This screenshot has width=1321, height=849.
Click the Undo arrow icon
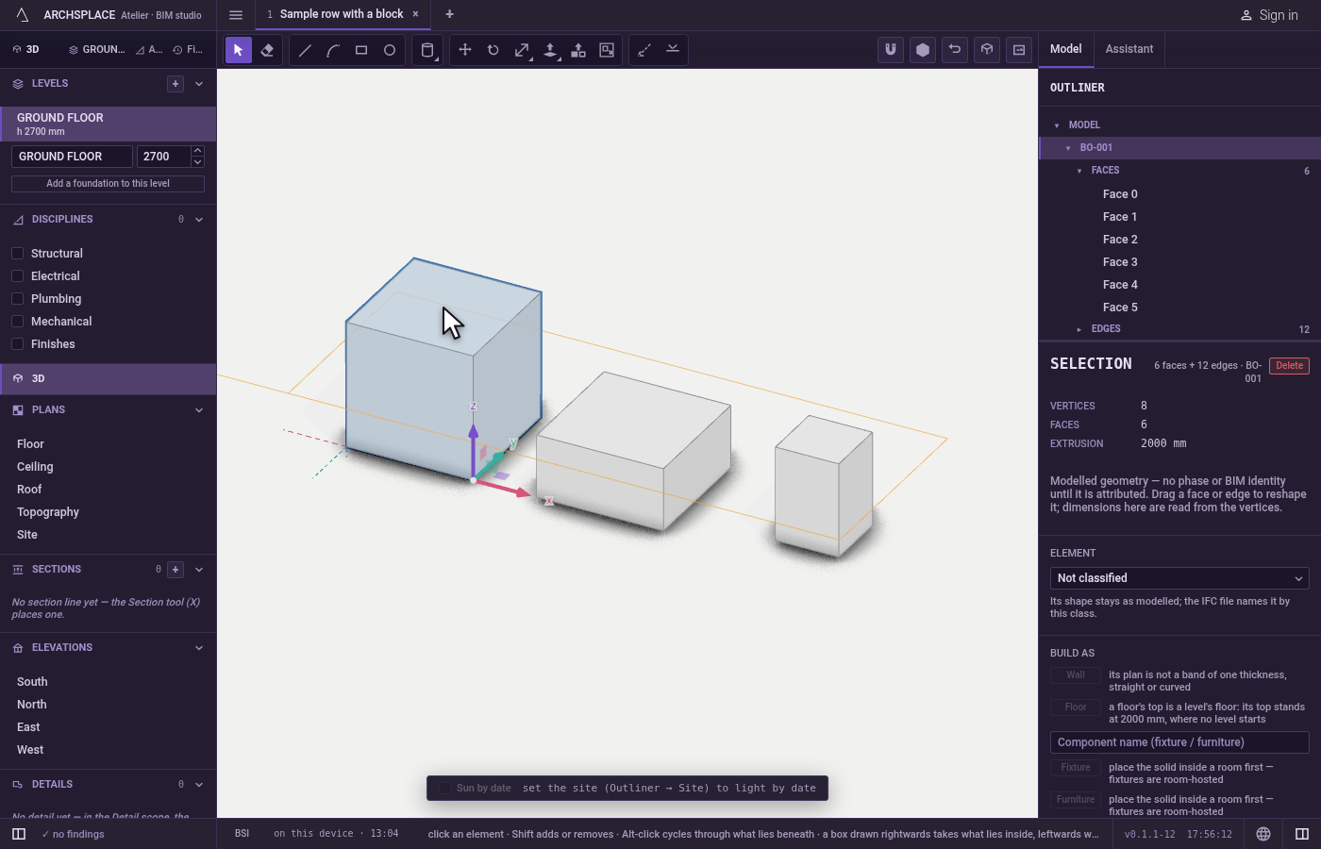click(x=955, y=50)
